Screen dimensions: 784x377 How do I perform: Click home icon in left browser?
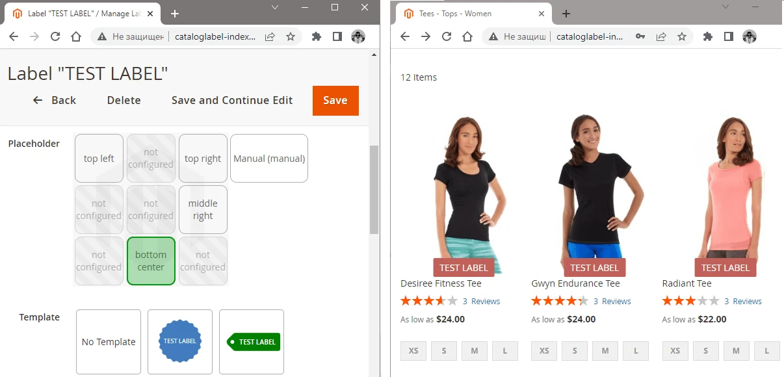tap(76, 37)
